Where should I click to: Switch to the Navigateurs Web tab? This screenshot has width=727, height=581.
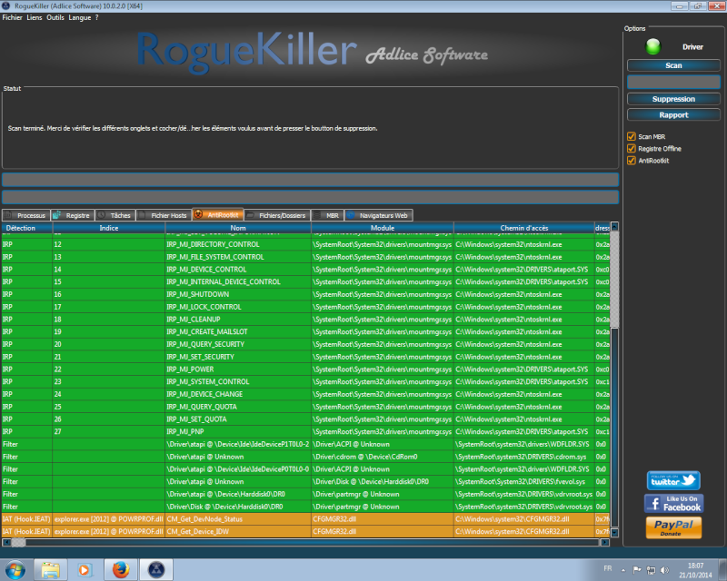[378, 215]
